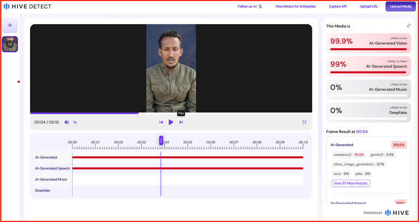Image resolution: width=419 pixels, height=222 pixels.
Task: Click the 00:04 frame result timestamp
Action: 362,132
